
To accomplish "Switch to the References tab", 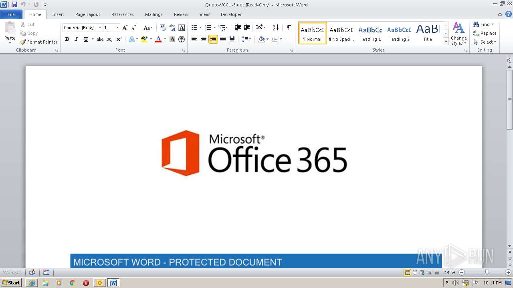I will tap(123, 14).
